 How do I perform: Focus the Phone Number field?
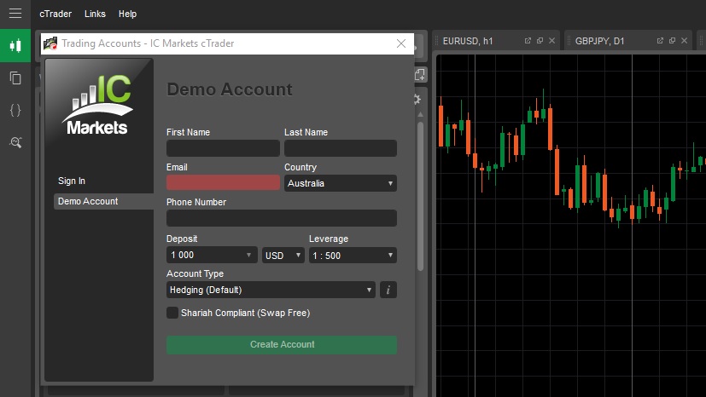click(282, 218)
